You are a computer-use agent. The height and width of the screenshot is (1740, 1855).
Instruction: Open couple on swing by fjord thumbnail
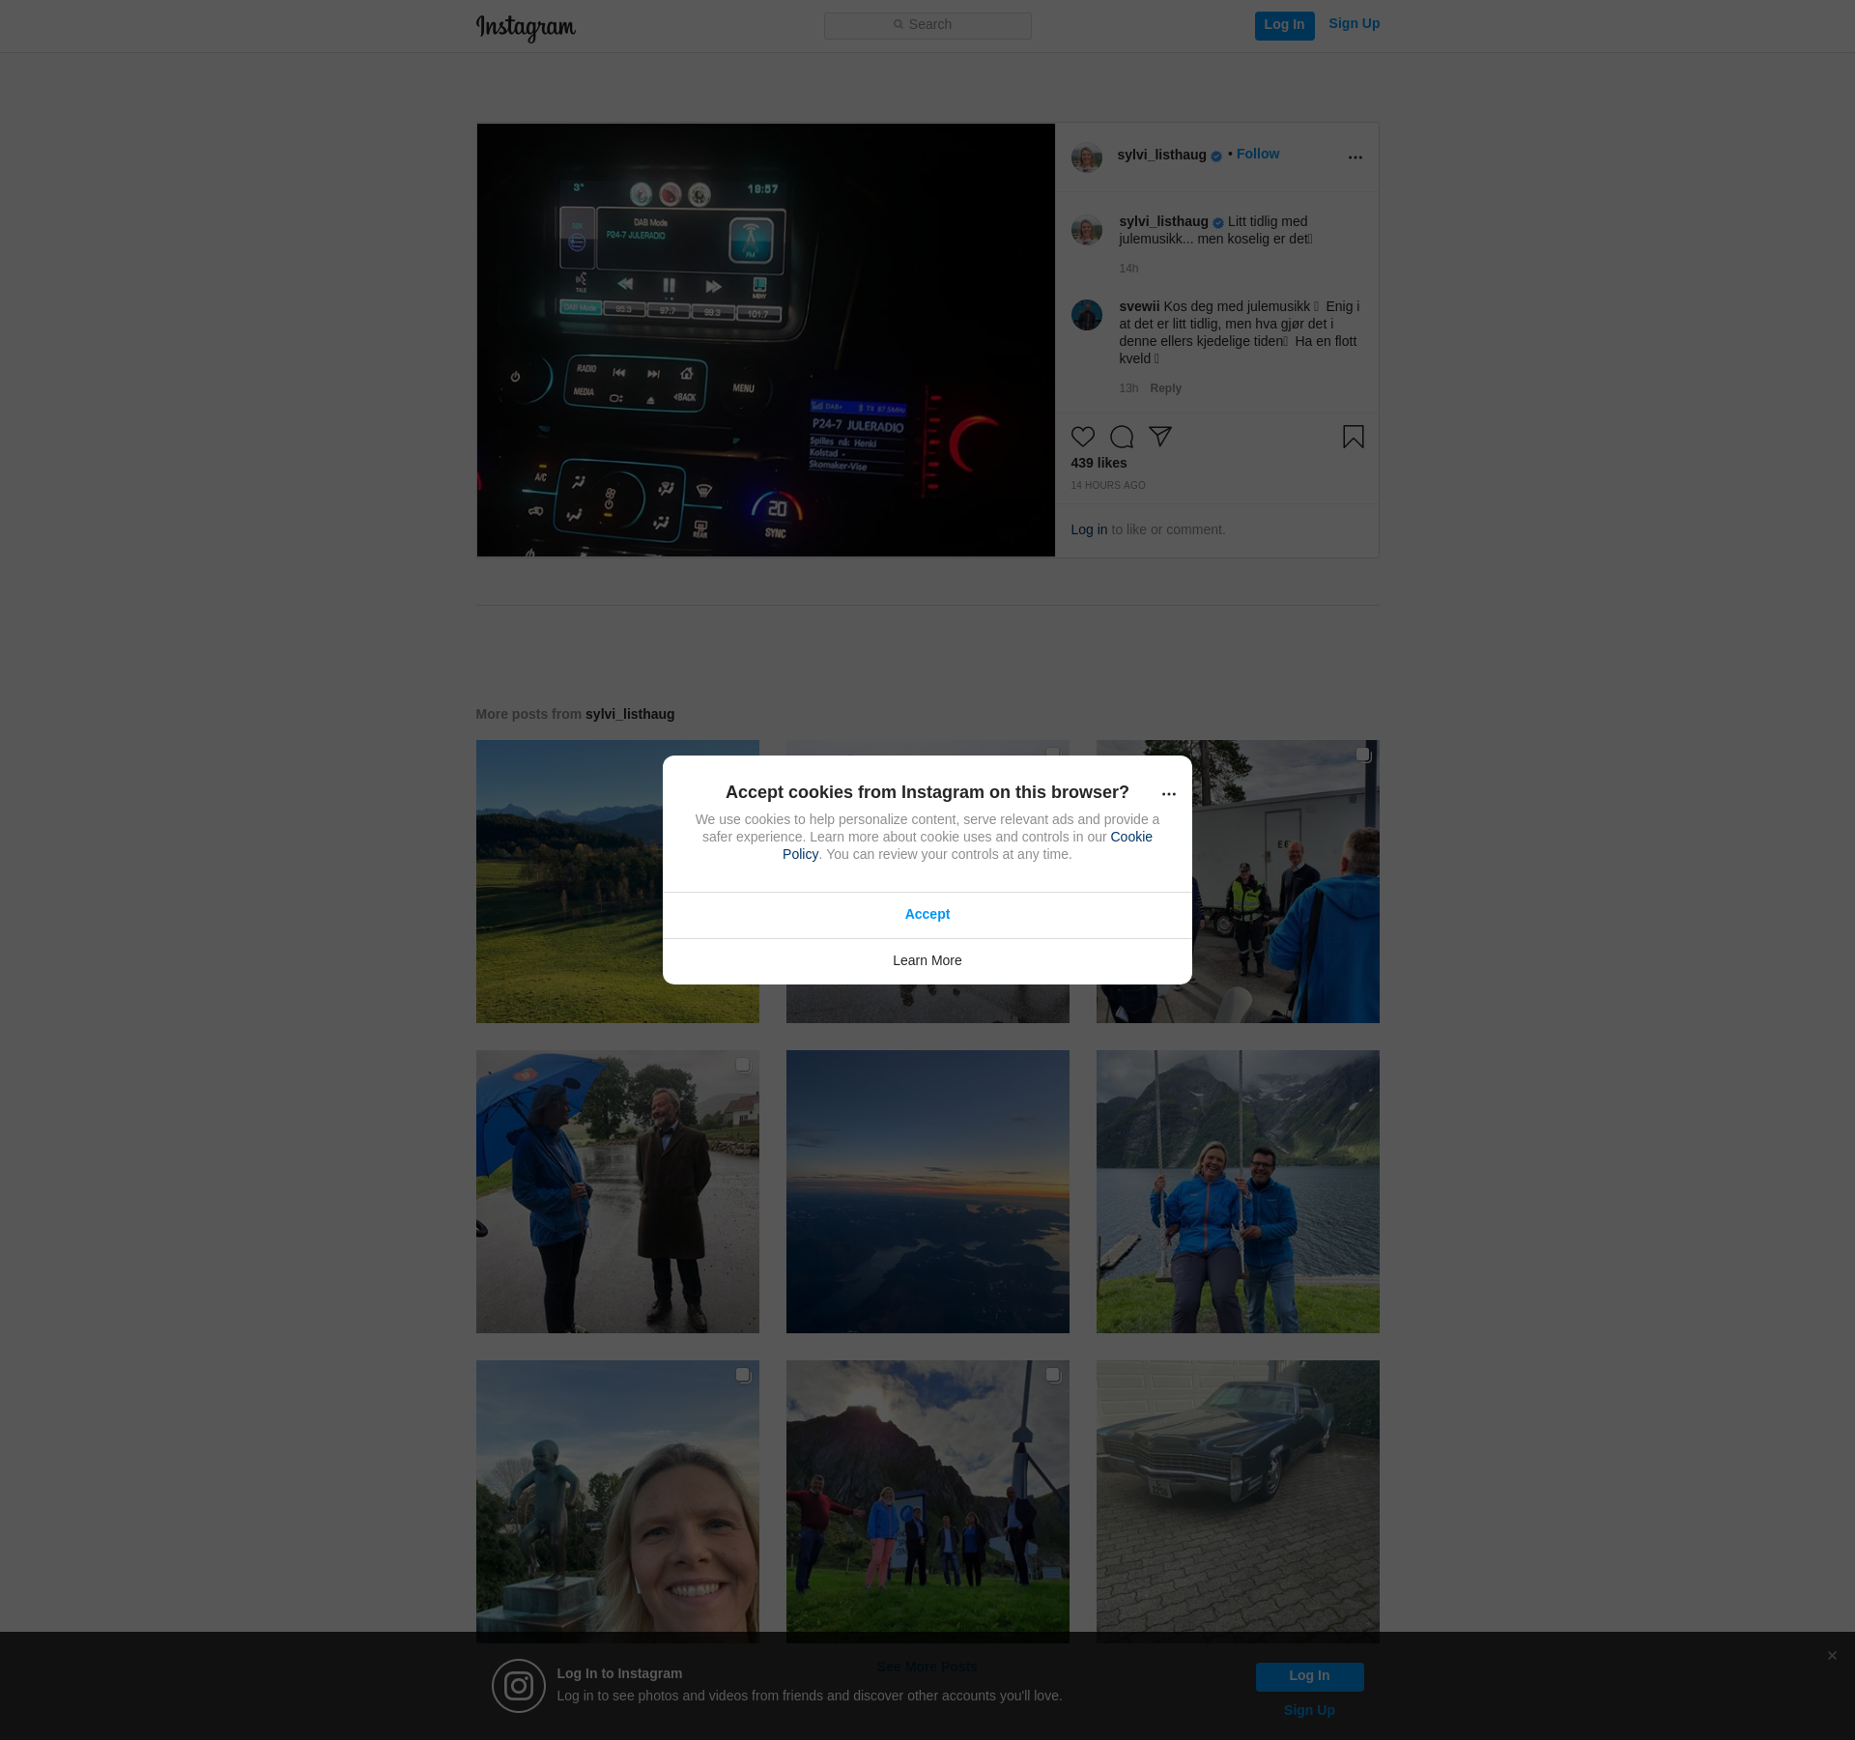(1238, 1191)
